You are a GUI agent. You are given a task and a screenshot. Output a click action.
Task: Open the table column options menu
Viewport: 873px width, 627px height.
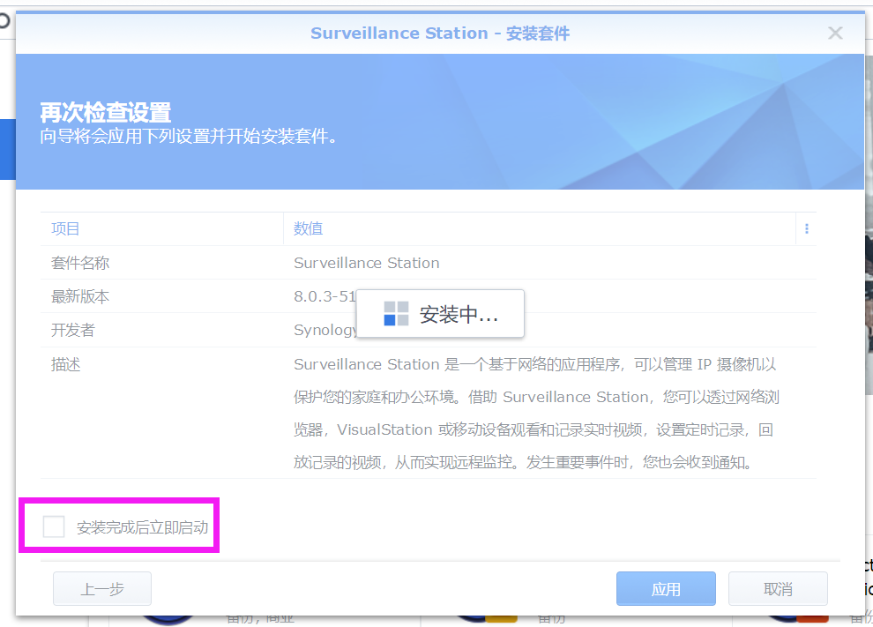[x=807, y=228]
